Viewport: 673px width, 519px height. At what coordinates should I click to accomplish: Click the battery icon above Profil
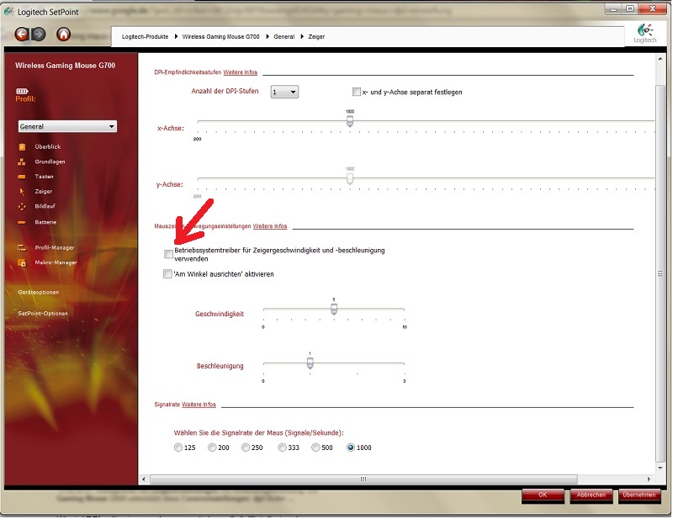click(x=22, y=91)
